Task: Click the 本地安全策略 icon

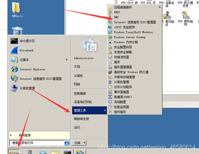Action: pos(110,52)
